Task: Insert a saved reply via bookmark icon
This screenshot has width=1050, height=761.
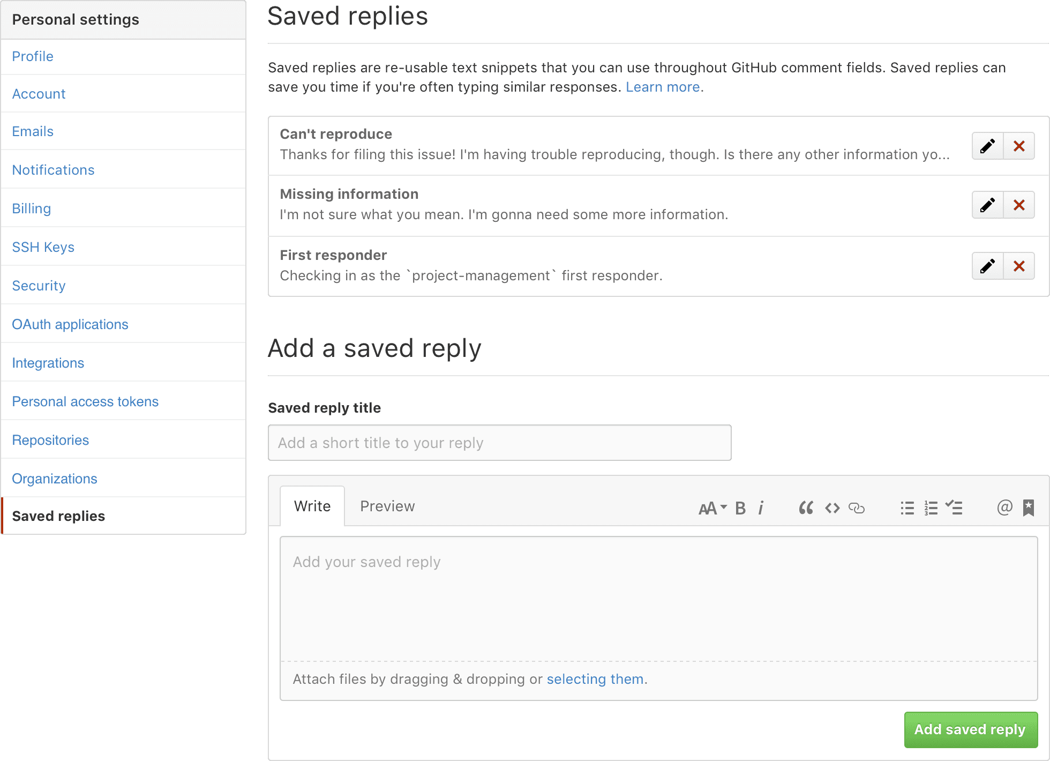Action: tap(1029, 508)
